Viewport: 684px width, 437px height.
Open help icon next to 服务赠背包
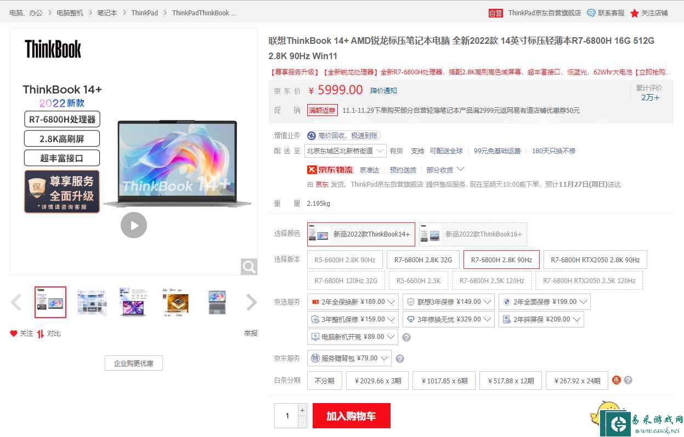point(400,359)
